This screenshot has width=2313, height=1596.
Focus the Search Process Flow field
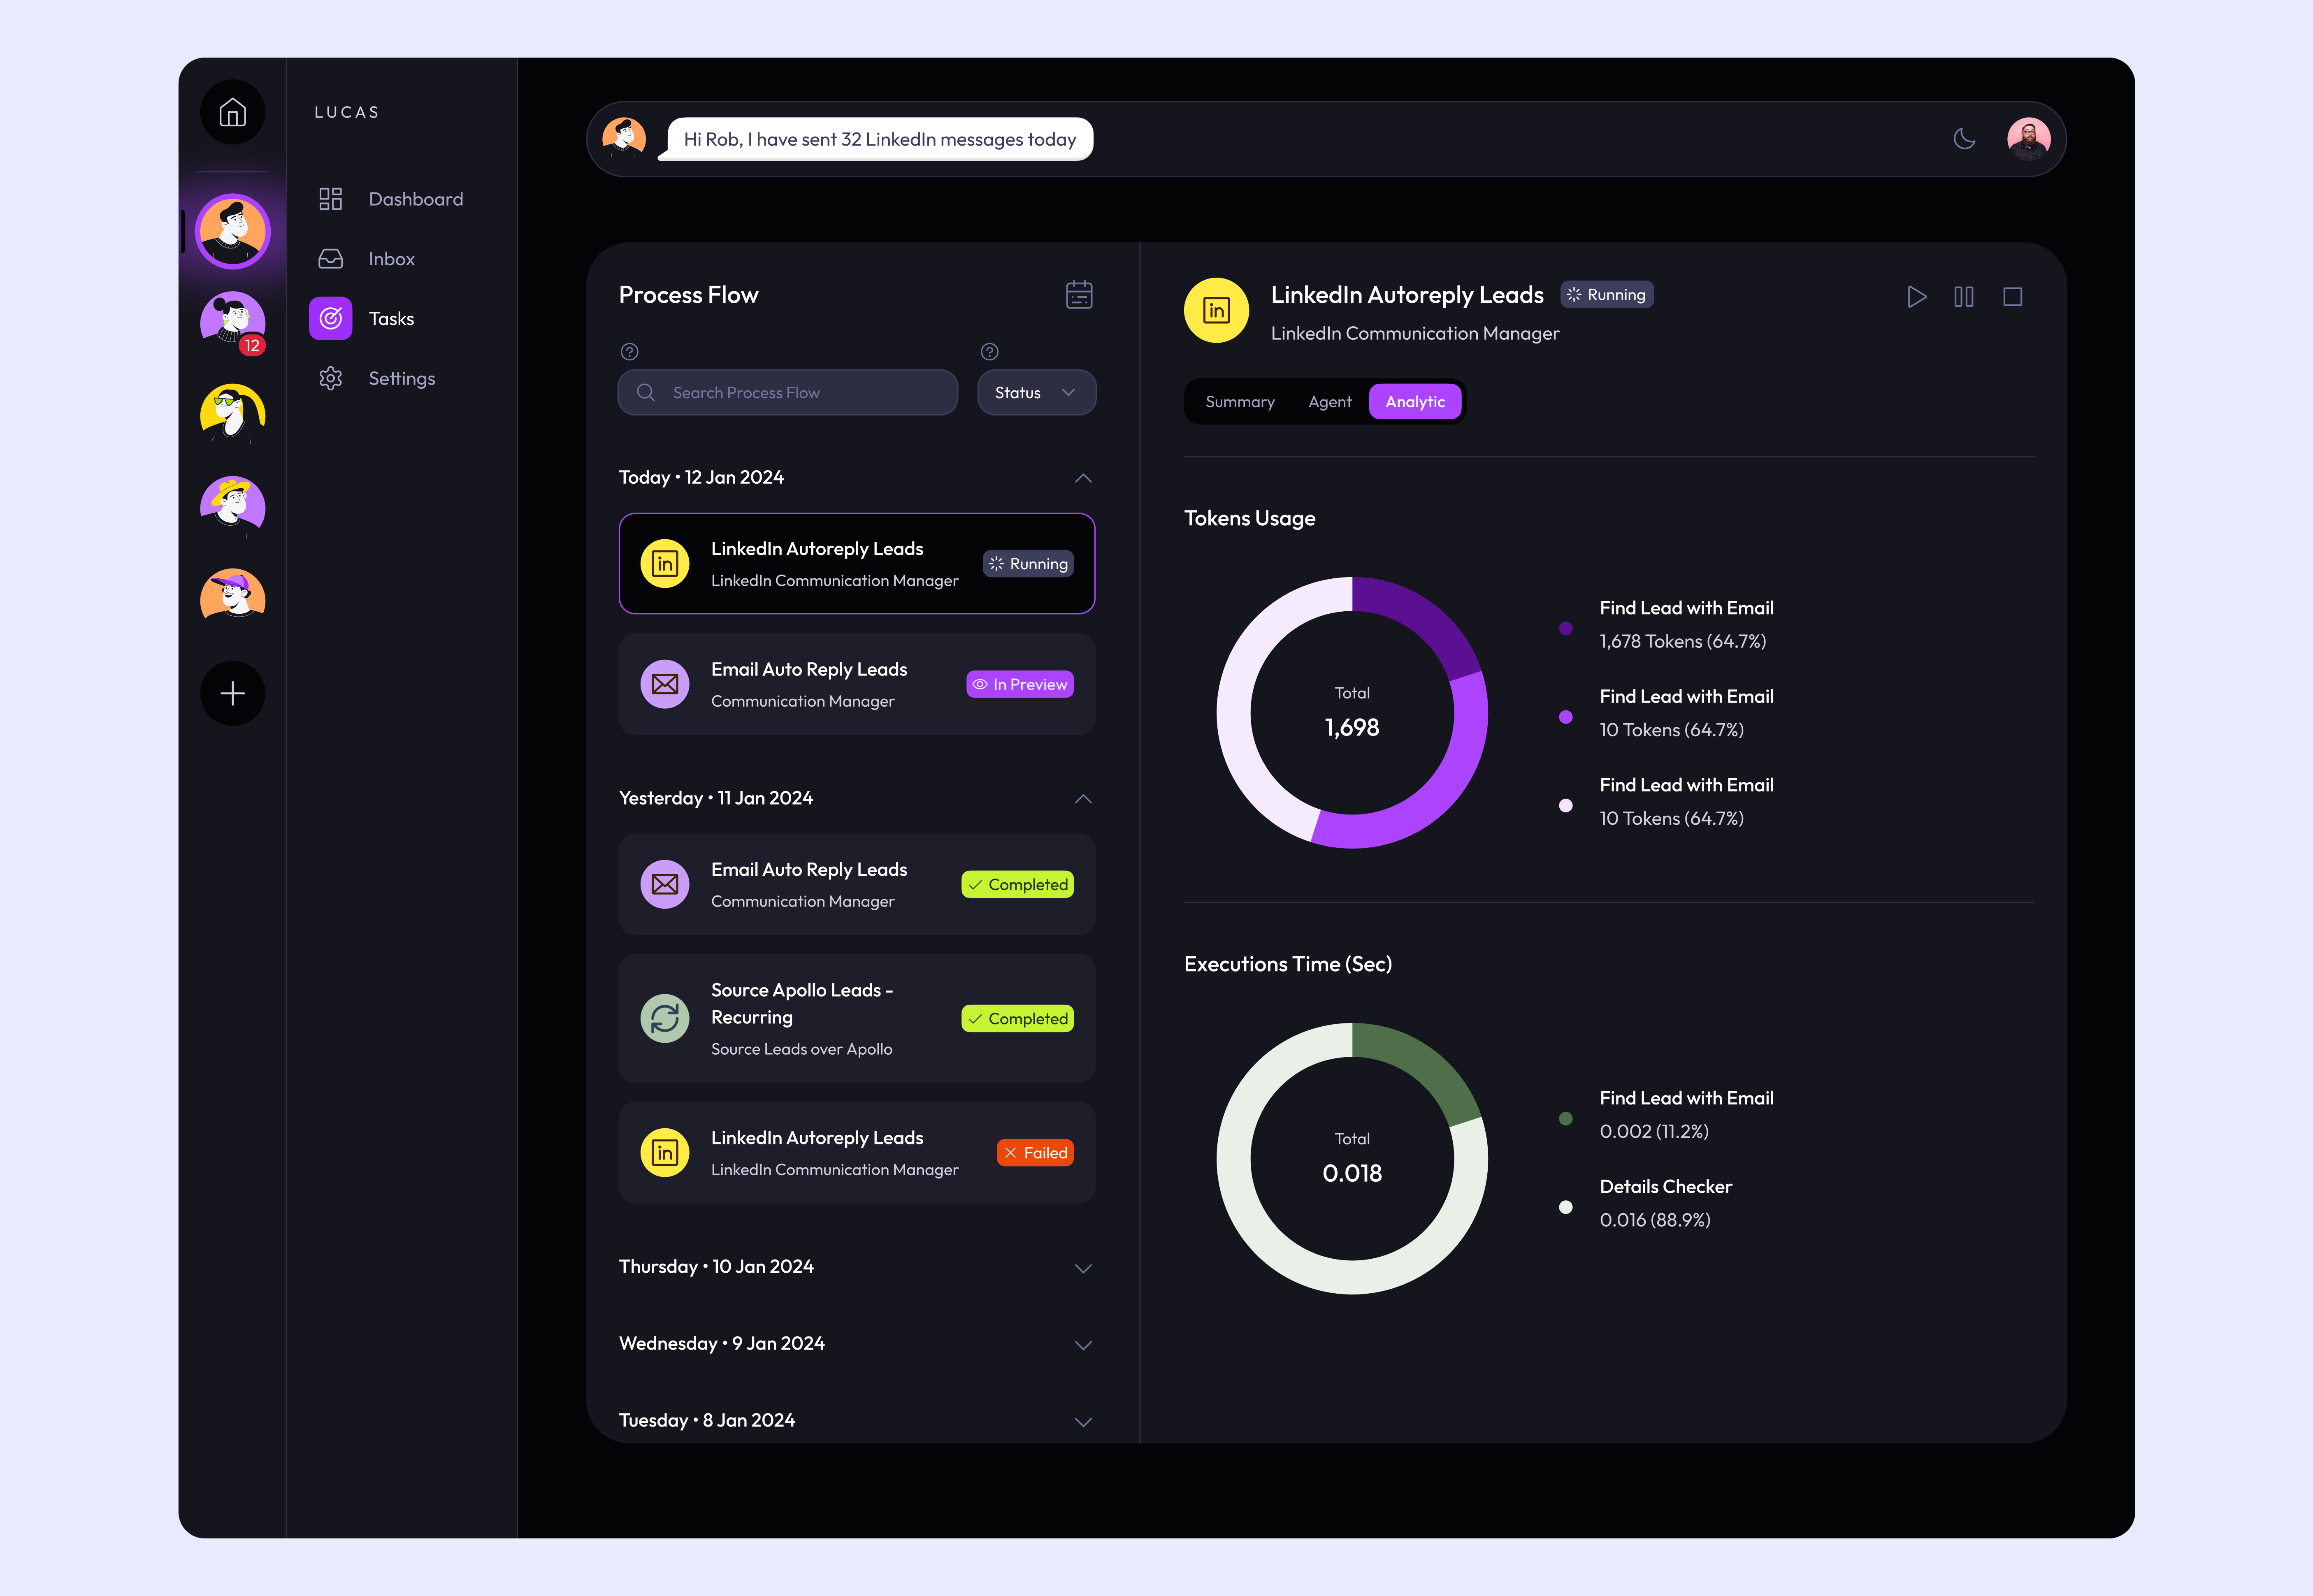click(788, 393)
